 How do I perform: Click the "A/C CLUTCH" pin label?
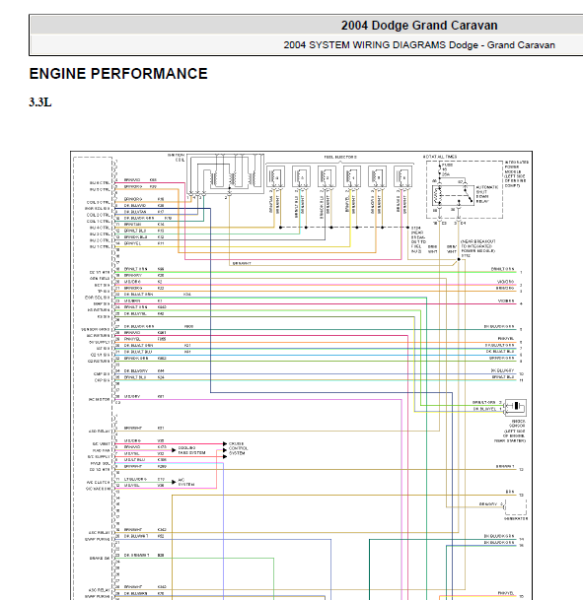click(x=98, y=482)
